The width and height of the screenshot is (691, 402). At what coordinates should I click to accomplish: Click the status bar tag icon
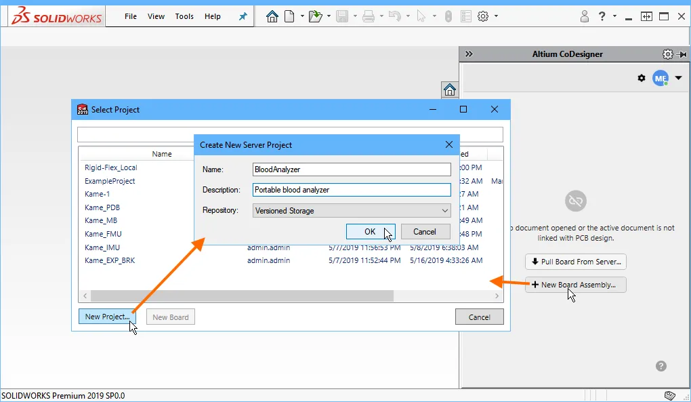pos(669,395)
